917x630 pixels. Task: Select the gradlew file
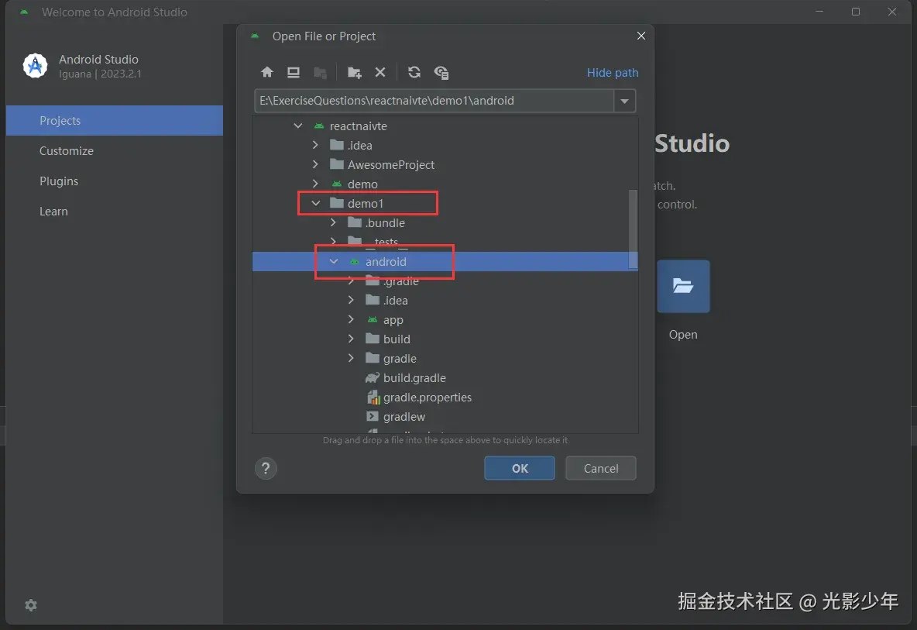(x=445, y=416)
